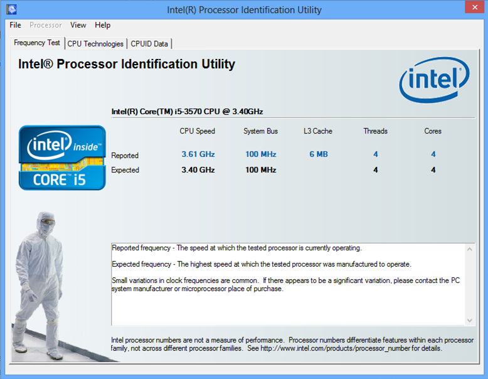Click the Intel logo at top right
488x379 pixels.
pos(435,80)
